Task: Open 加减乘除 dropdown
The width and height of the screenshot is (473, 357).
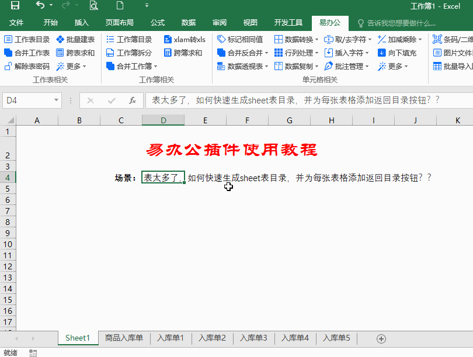Action: point(420,40)
